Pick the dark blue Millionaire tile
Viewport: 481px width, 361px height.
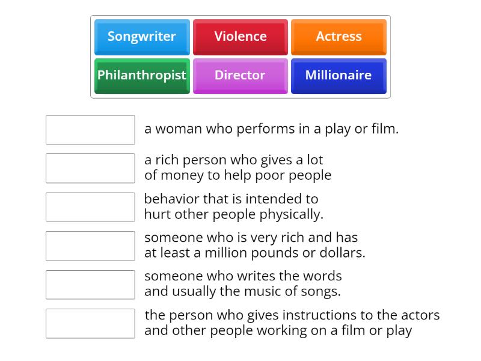(339, 76)
